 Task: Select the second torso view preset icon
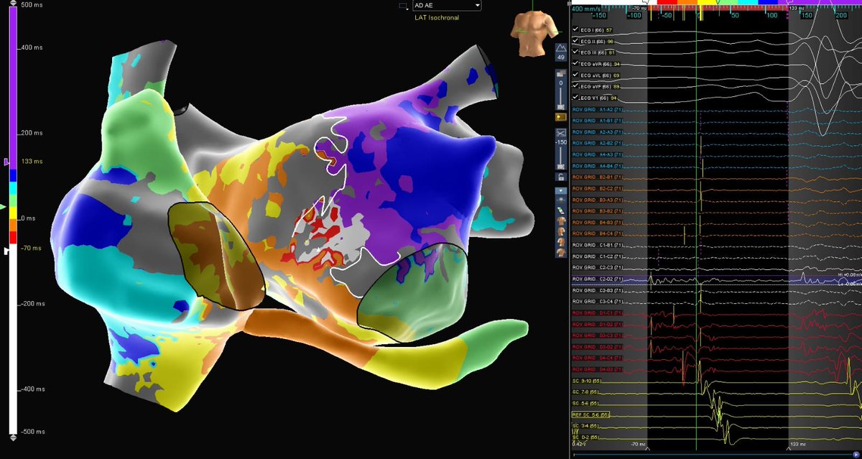pyautogui.click(x=560, y=231)
